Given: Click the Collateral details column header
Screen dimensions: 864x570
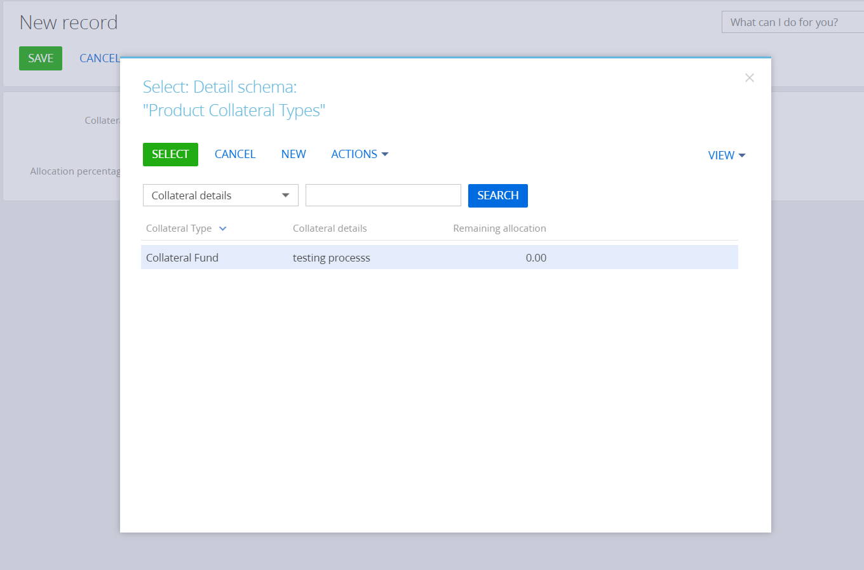Looking at the screenshot, I should pyautogui.click(x=330, y=229).
